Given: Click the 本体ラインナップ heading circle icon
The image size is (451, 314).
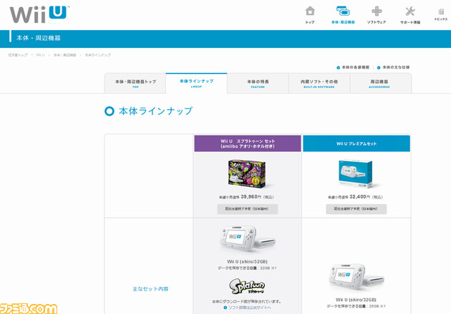Looking at the screenshot, I should (110, 111).
